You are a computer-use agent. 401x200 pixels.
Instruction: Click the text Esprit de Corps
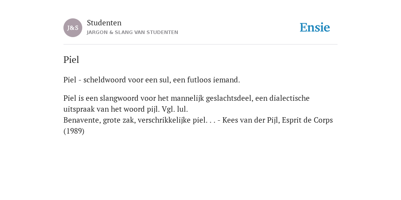tap(307, 120)
